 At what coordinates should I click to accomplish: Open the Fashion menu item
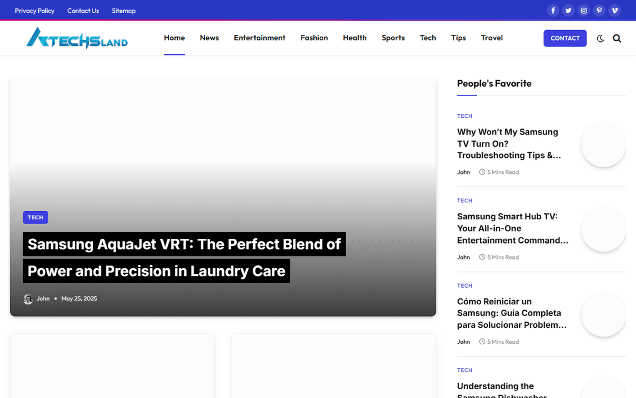pyautogui.click(x=314, y=38)
